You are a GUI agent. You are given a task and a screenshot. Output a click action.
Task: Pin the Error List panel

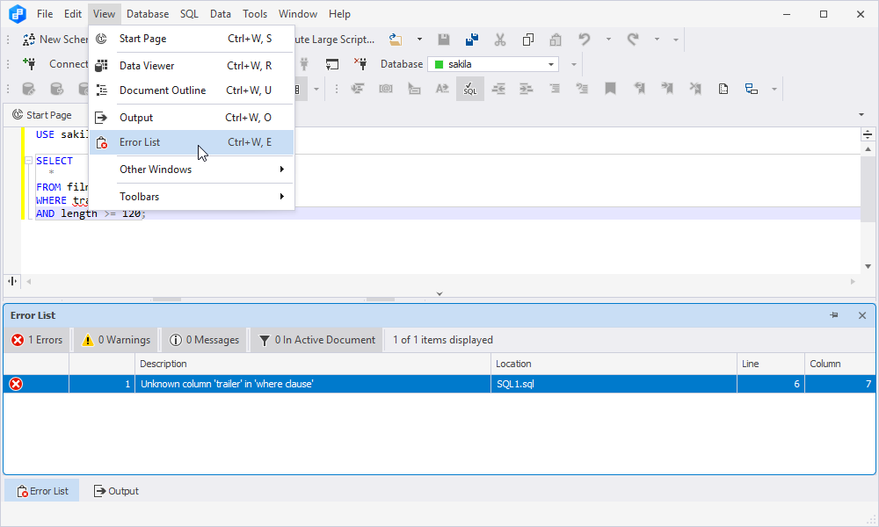pyautogui.click(x=834, y=315)
